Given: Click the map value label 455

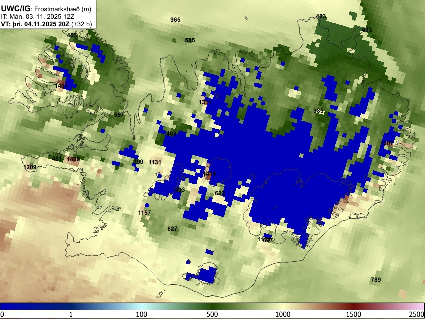Looking at the screenshot, I should 72,35.
